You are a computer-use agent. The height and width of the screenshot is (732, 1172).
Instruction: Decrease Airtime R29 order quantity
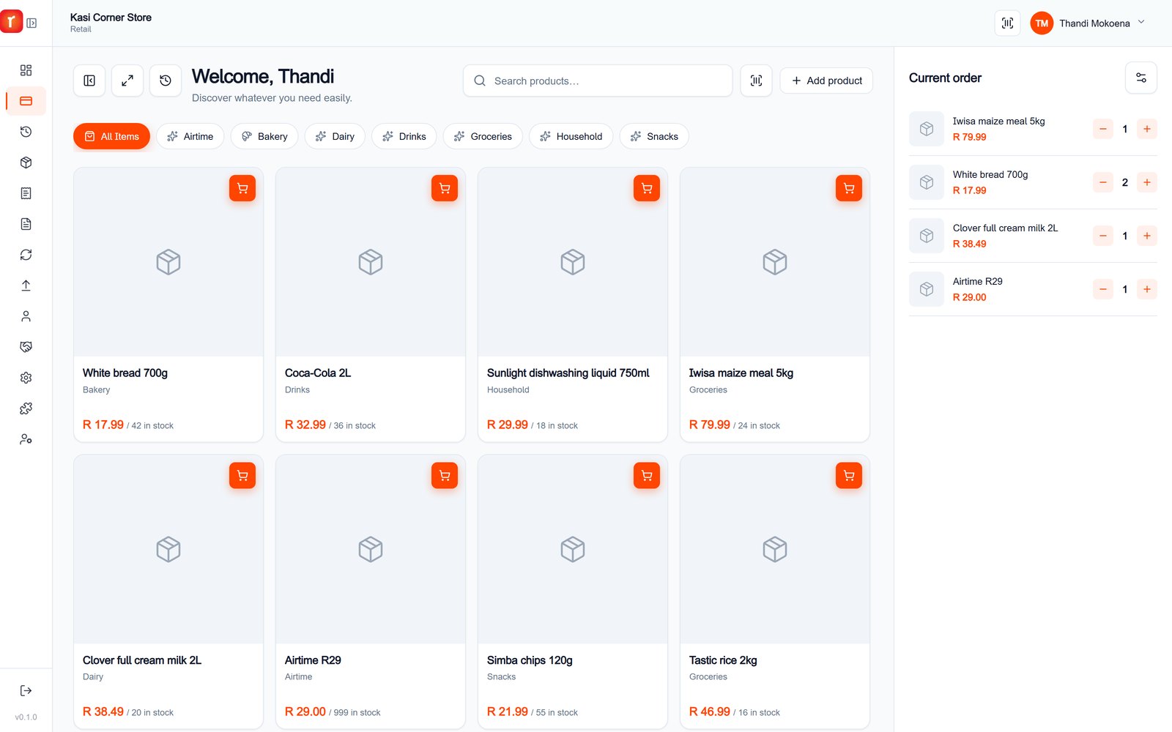[x=1103, y=289]
